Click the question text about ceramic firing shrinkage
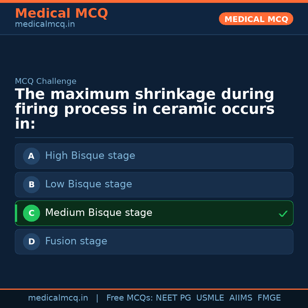The image size is (308, 308). [145, 108]
